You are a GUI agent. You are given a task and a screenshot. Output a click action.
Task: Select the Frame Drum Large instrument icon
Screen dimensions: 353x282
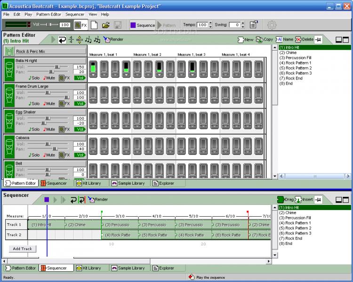coord(9,95)
